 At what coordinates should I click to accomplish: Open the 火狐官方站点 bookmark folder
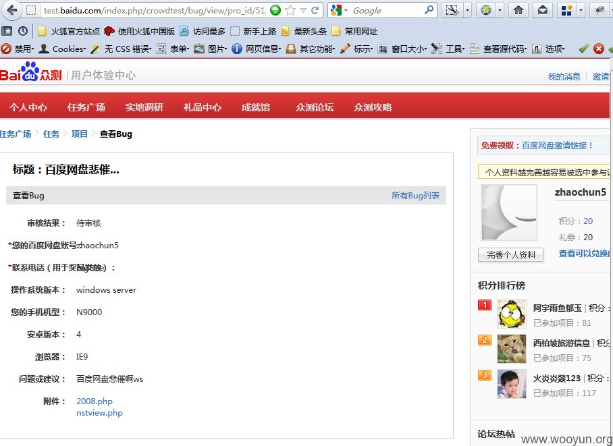[x=68, y=31]
